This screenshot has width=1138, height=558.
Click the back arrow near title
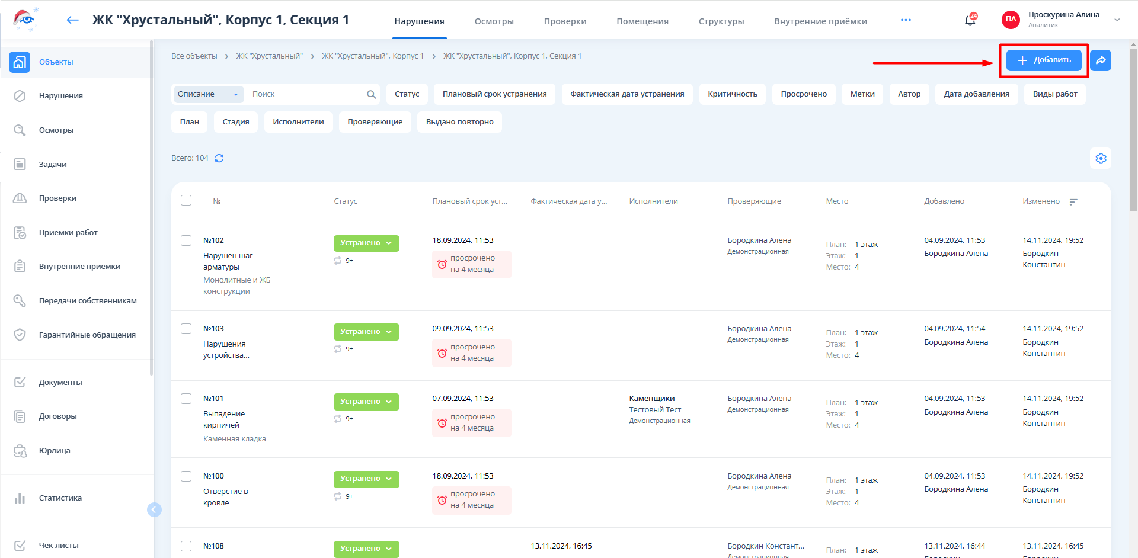(72, 20)
